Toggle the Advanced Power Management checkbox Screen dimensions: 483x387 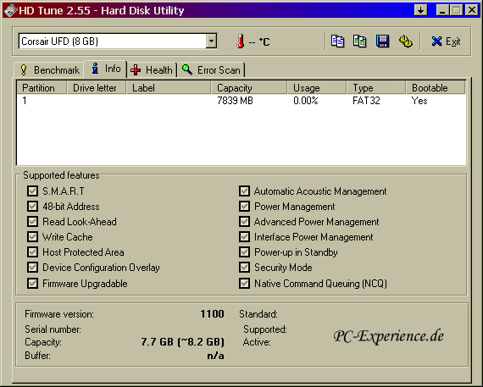245,221
